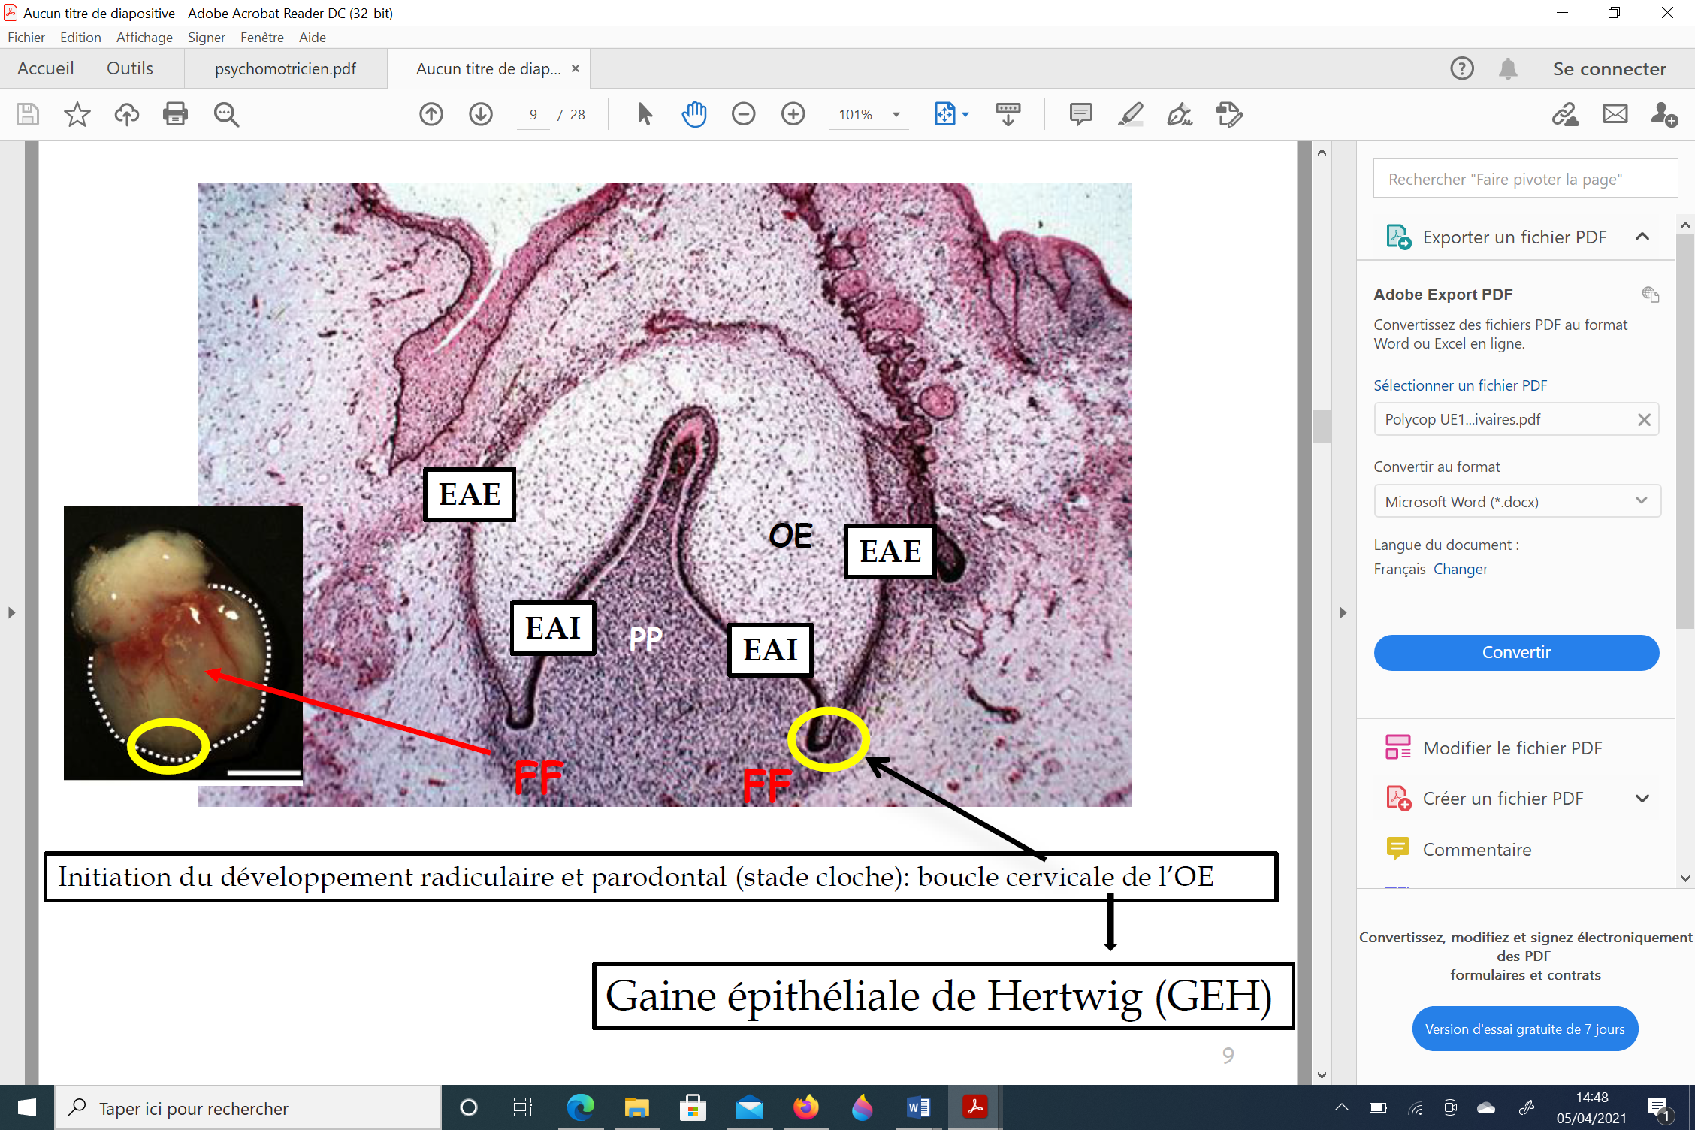This screenshot has height=1130, width=1695.
Task: Zoom out with minus icon
Action: pyautogui.click(x=743, y=114)
